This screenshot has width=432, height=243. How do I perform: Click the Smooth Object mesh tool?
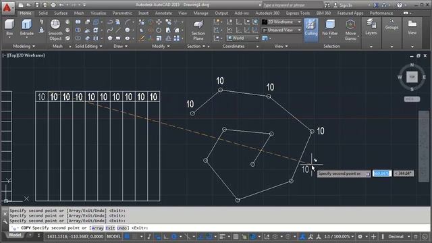point(55,30)
